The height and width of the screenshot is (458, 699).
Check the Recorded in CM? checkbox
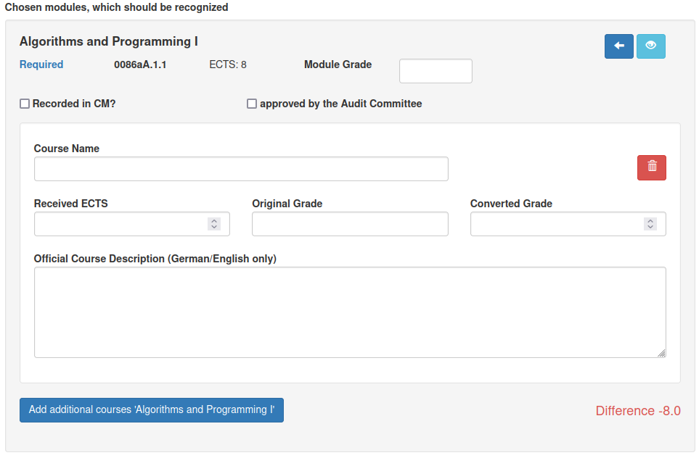click(25, 104)
